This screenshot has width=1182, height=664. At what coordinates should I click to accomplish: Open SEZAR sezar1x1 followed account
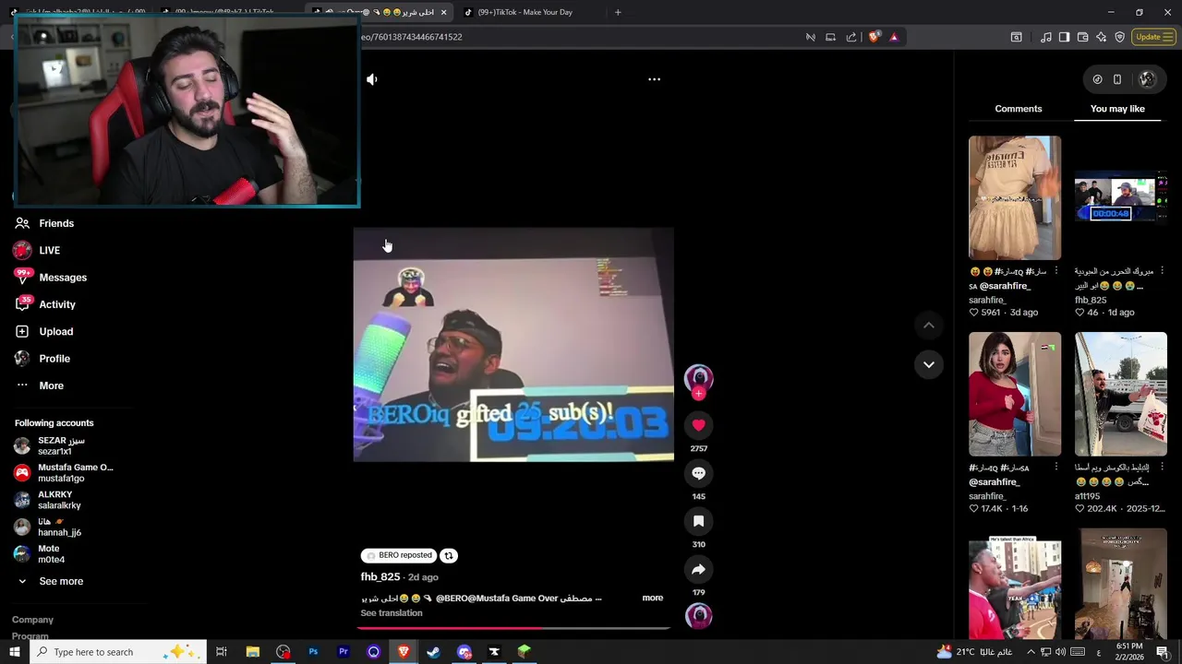click(61, 446)
